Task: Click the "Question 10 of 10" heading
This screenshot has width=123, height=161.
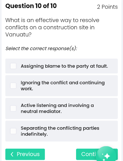Action: click(31, 6)
